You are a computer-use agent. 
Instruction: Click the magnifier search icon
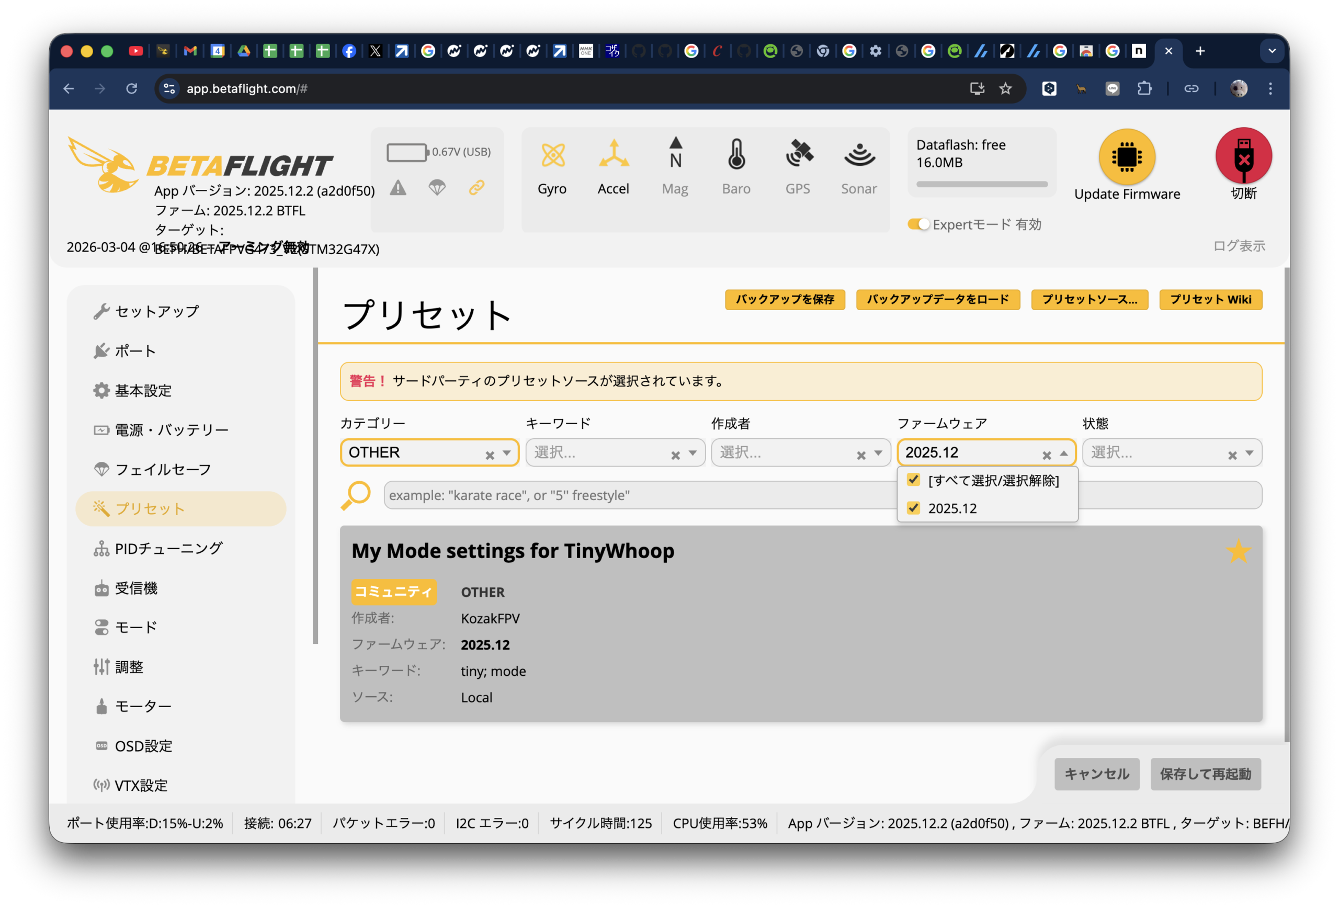(x=356, y=495)
